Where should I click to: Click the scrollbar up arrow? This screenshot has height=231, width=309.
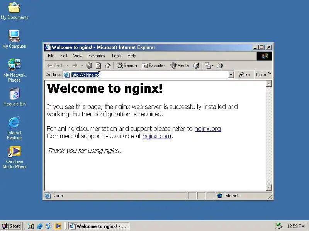click(x=268, y=84)
